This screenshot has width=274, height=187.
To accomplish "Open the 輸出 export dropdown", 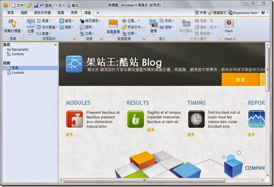I will pyautogui.click(x=74, y=6).
